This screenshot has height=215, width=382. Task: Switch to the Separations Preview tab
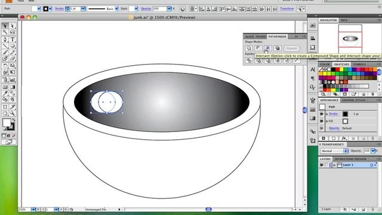pos(350,159)
